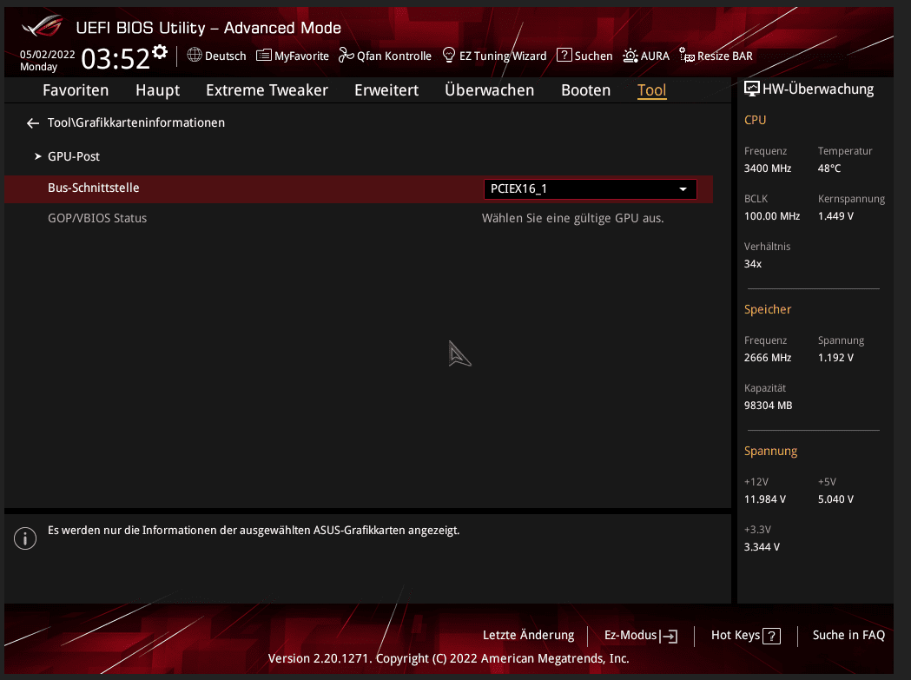The width and height of the screenshot is (911, 680).
Task: Open MyFavorite menu
Action: point(301,56)
